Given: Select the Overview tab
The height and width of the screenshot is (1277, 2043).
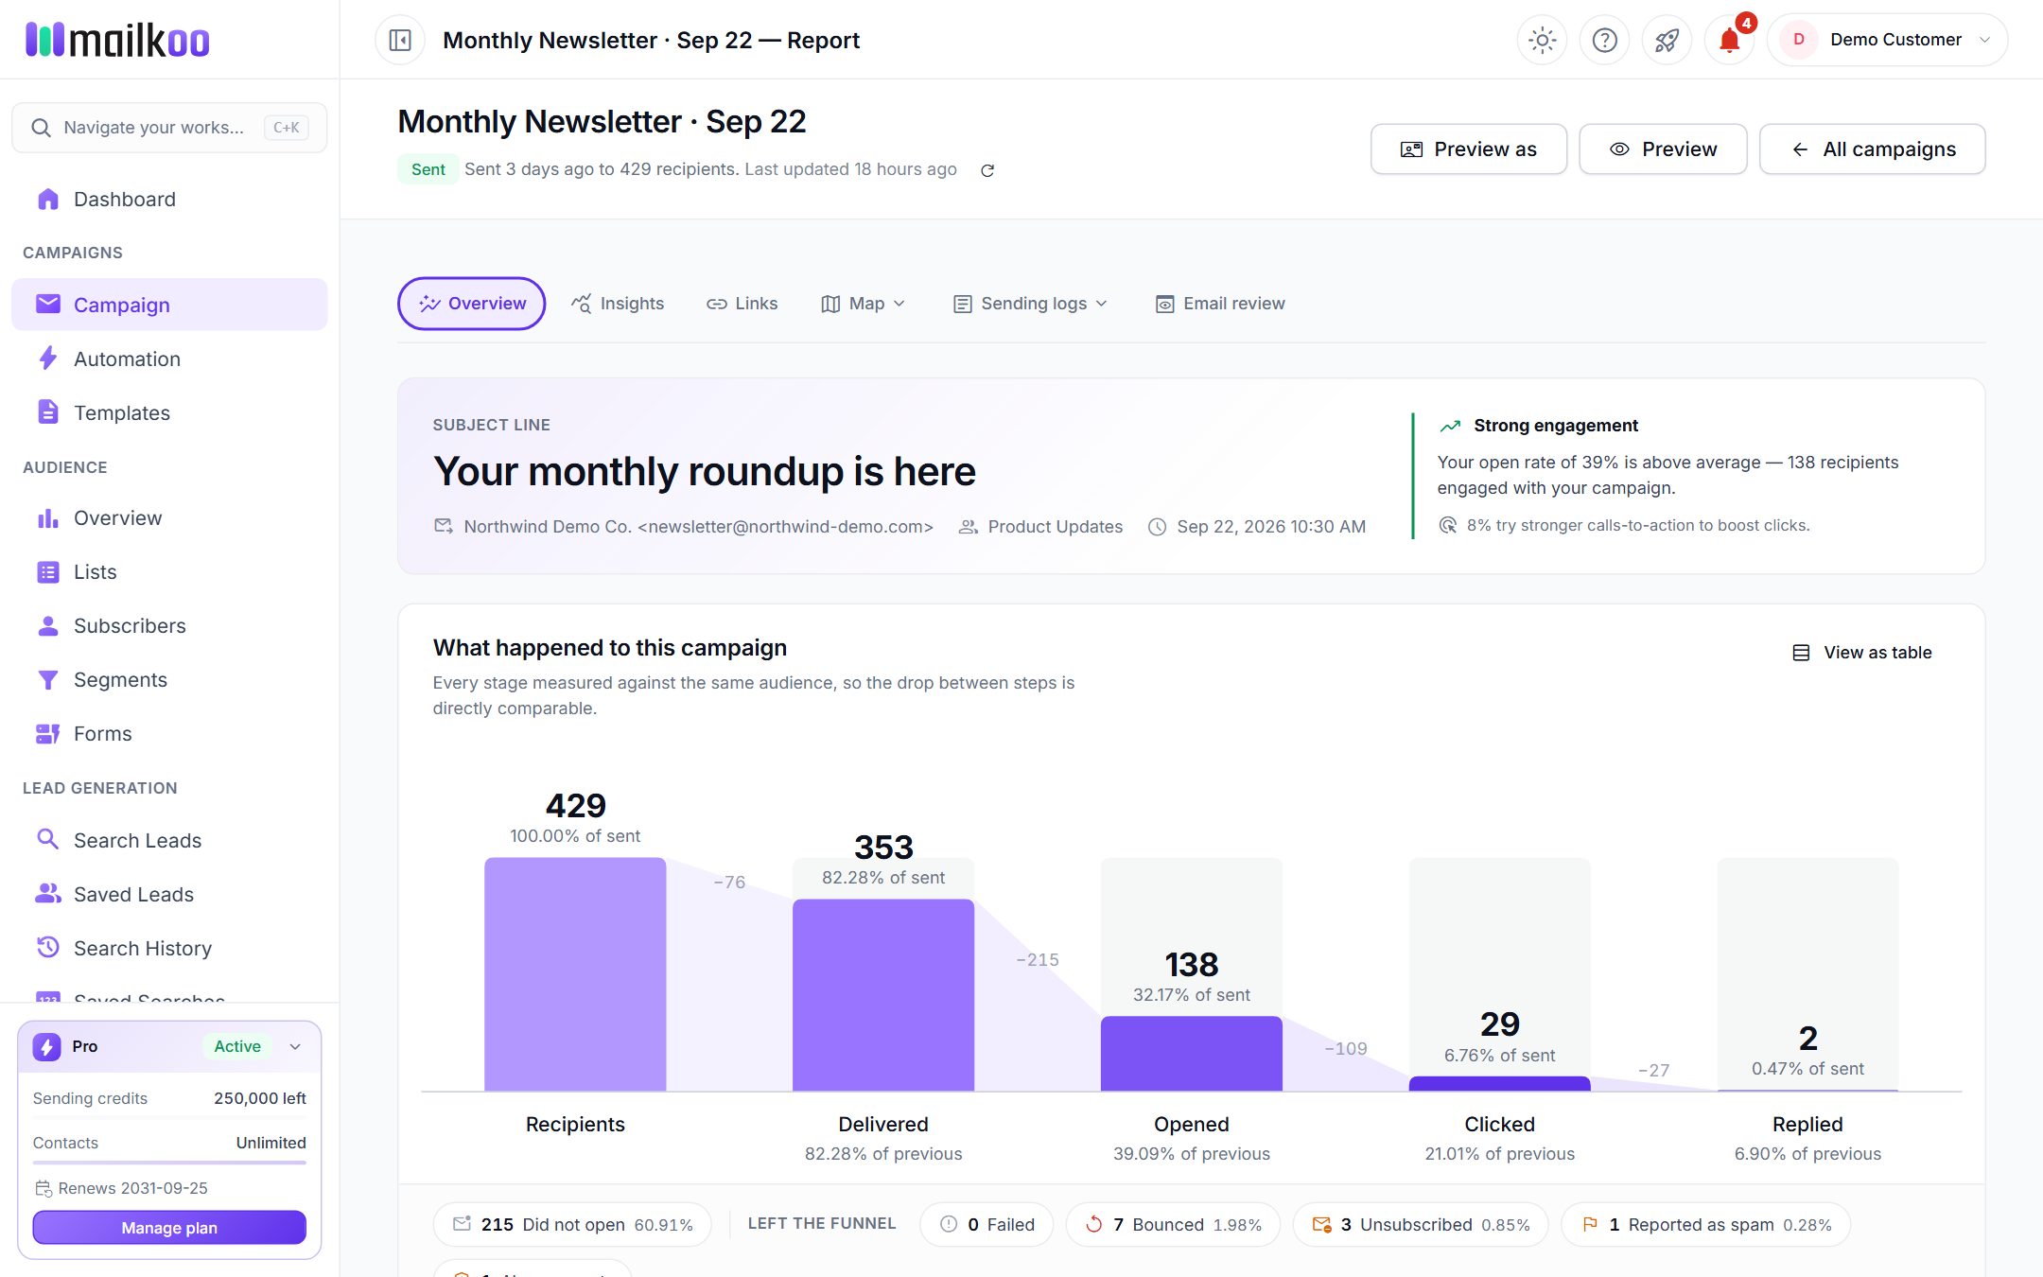Looking at the screenshot, I should click(x=471, y=304).
